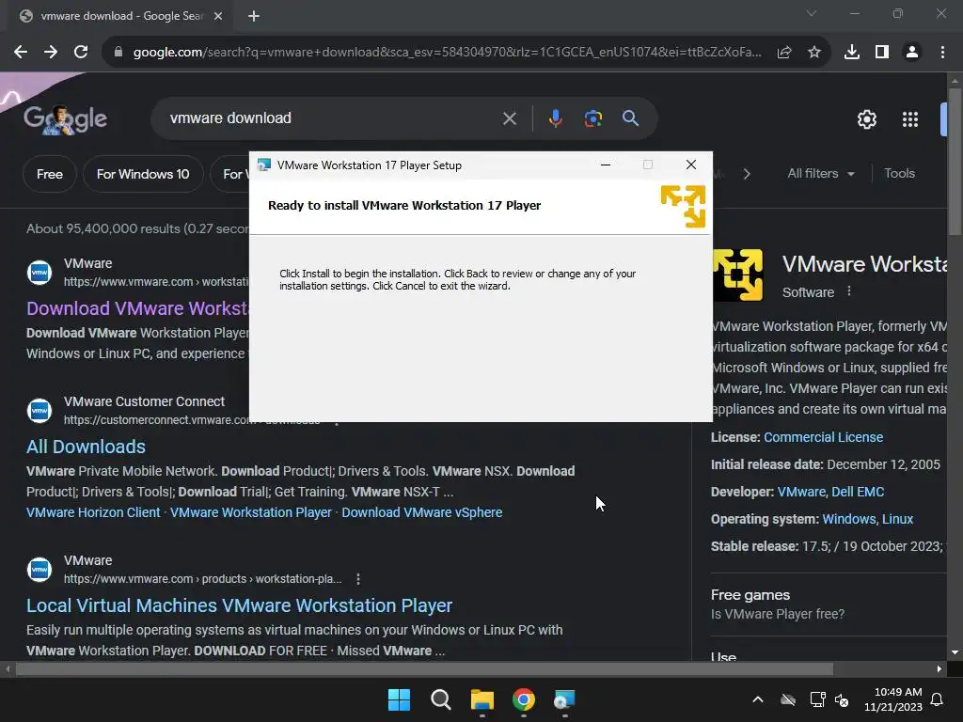
Task: Click the address bar URL
Action: click(x=447, y=53)
